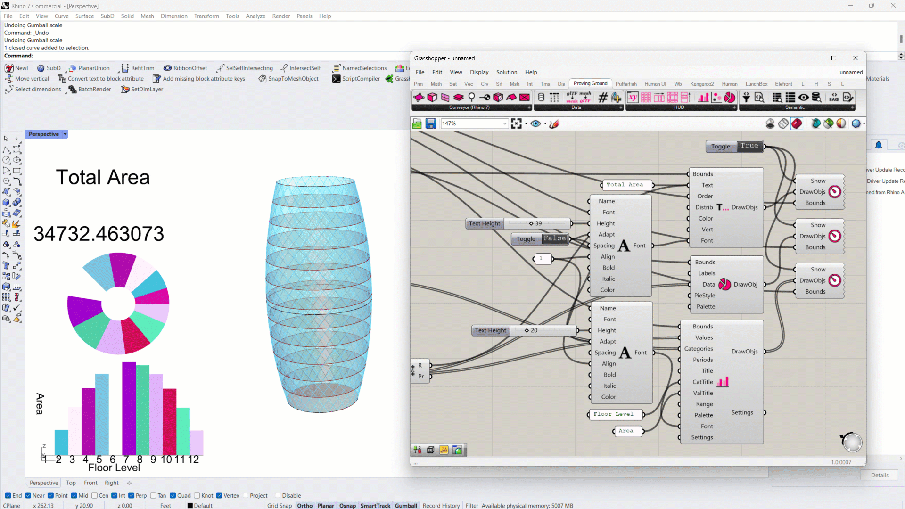Click the Details button

[879, 475]
